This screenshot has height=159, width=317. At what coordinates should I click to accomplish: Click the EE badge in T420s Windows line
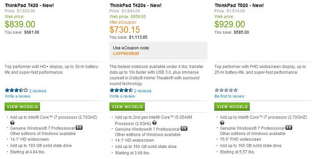(x=184, y=129)
